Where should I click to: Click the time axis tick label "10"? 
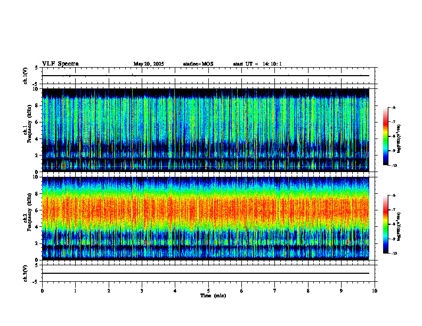tap(375, 291)
